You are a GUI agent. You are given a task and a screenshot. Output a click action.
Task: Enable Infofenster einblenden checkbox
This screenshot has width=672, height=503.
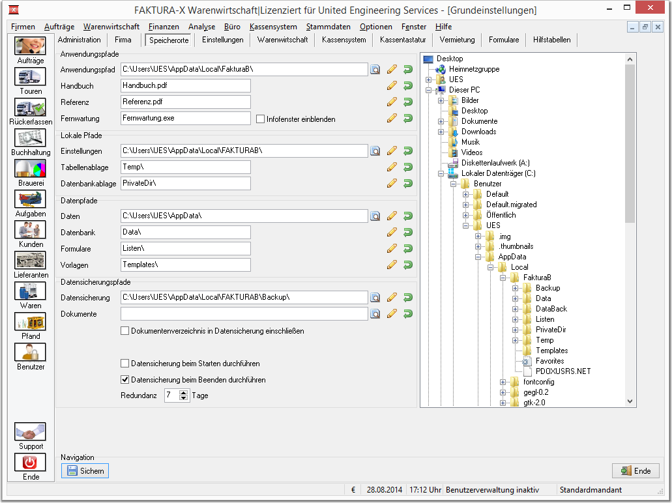coord(260,119)
